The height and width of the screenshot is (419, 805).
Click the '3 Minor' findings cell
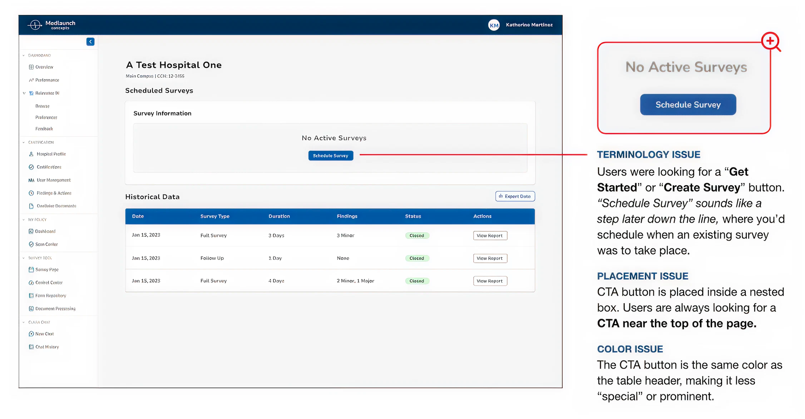(x=346, y=236)
